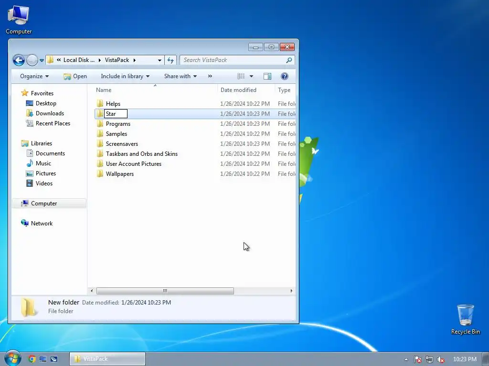Click the horizontal scrollbar thumb
This screenshot has height=366, width=489.
165,291
